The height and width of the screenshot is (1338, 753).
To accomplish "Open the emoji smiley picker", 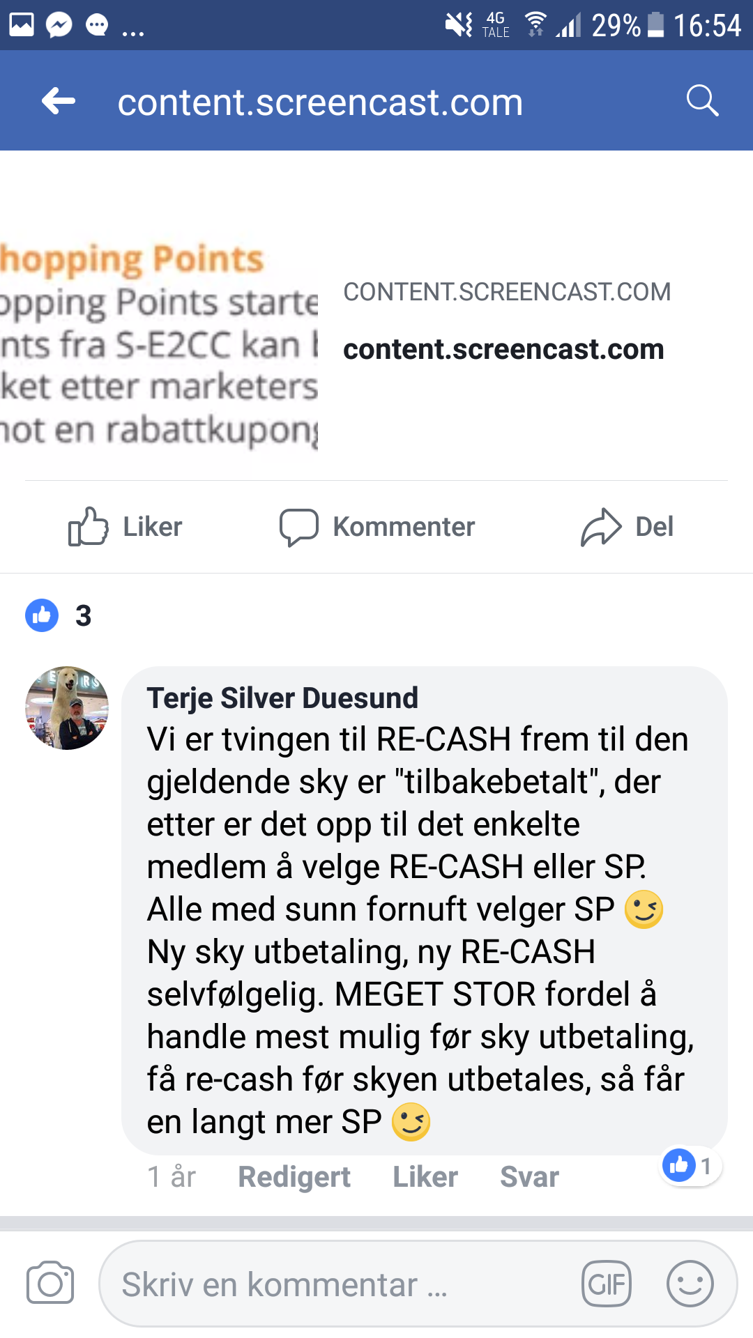I will 690,1284.
